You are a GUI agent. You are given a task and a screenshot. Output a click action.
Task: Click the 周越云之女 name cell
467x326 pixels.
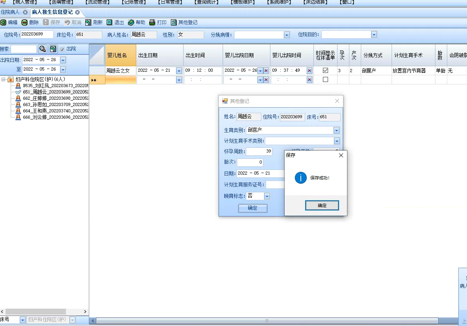click(x=121, y=71)
